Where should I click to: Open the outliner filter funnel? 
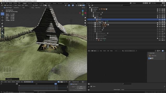pos(161,5)
